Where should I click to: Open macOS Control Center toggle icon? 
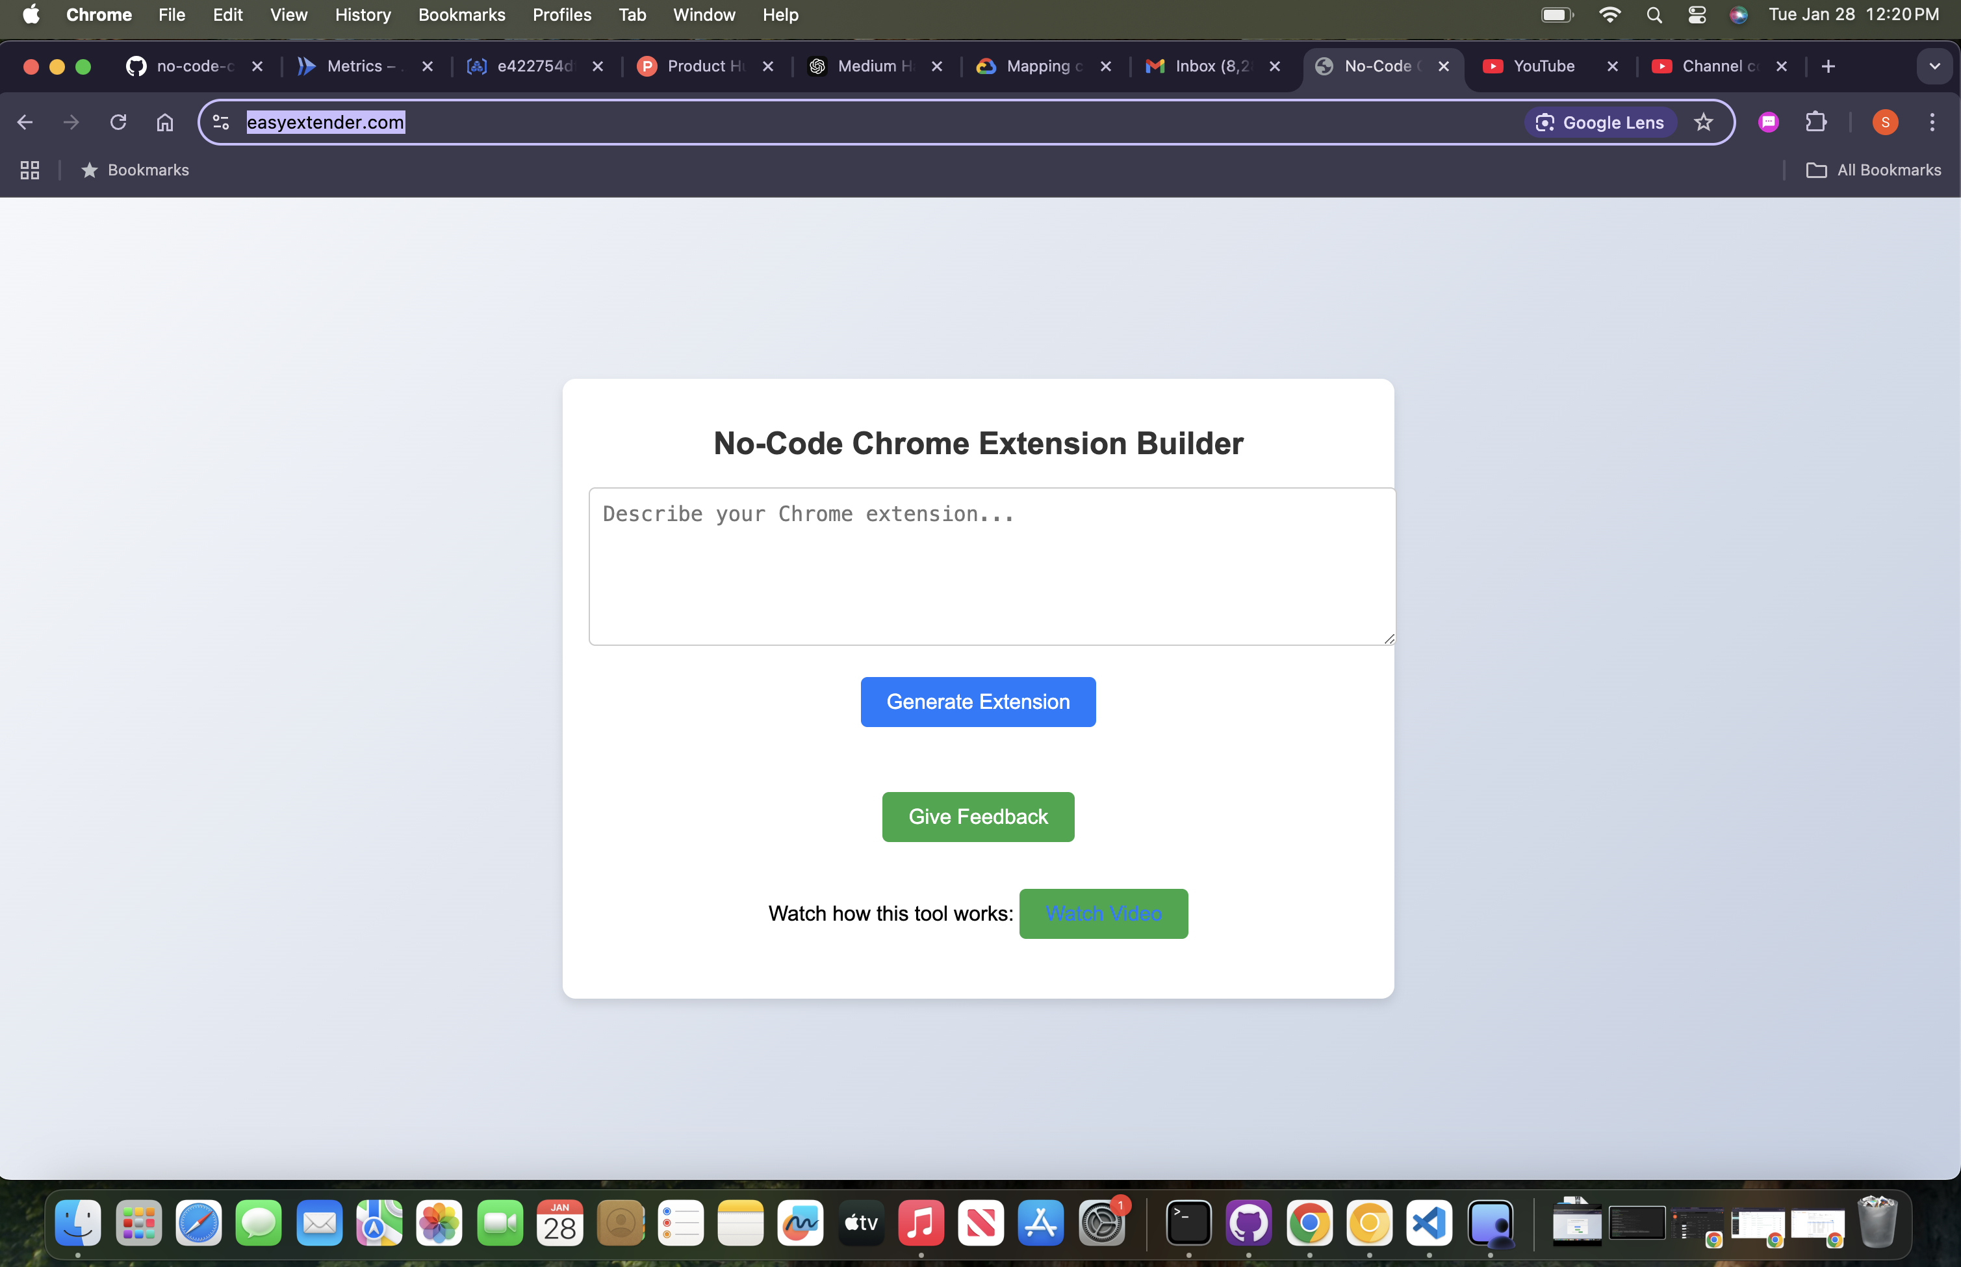coord(1696,15)
